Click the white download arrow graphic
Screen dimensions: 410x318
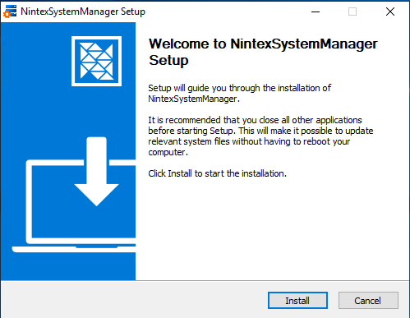[x=96, y=172]
